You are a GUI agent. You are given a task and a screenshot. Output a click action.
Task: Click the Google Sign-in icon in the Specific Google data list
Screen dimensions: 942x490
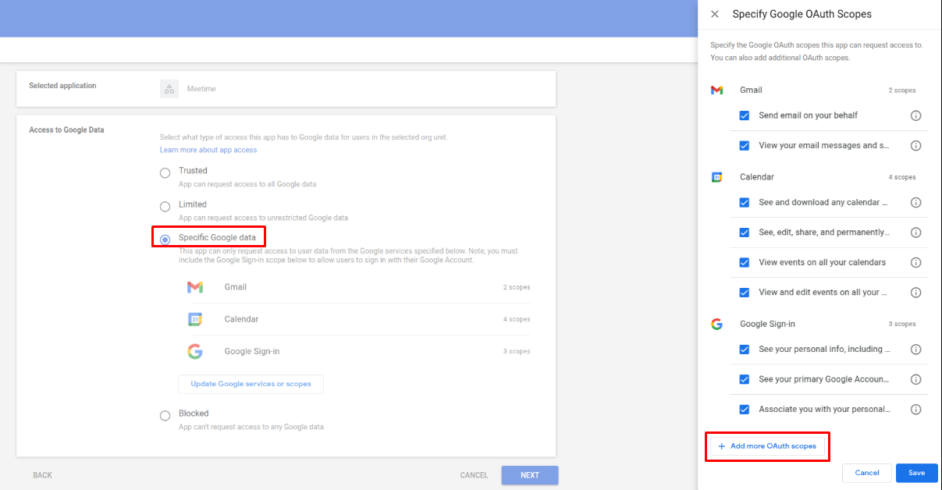tap(195, 351)
